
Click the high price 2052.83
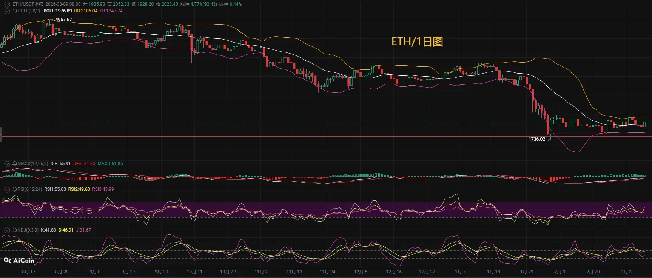tap(121, 4)
